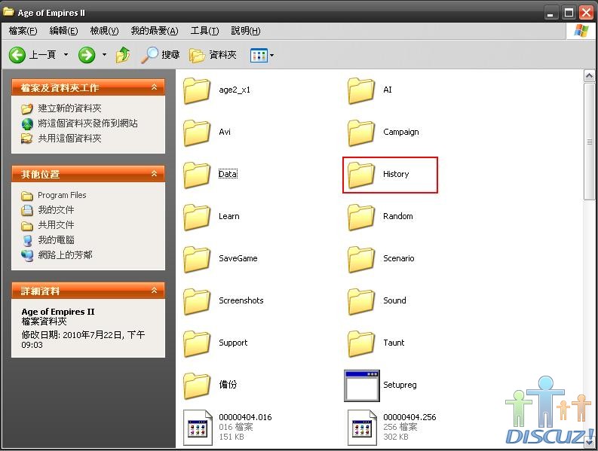The width and height of the screenshot is (598, 451).
Task: Select the AI folder icon
Action: (361, 90)
